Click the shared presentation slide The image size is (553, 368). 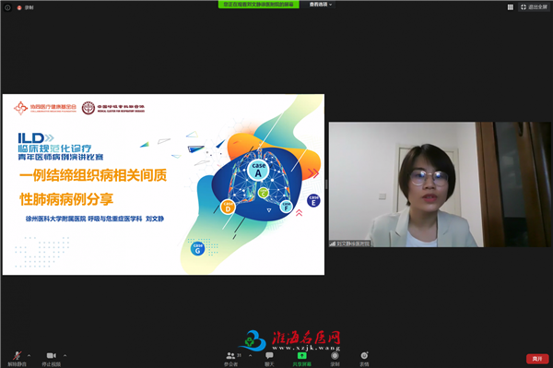[x=163, y=184]
